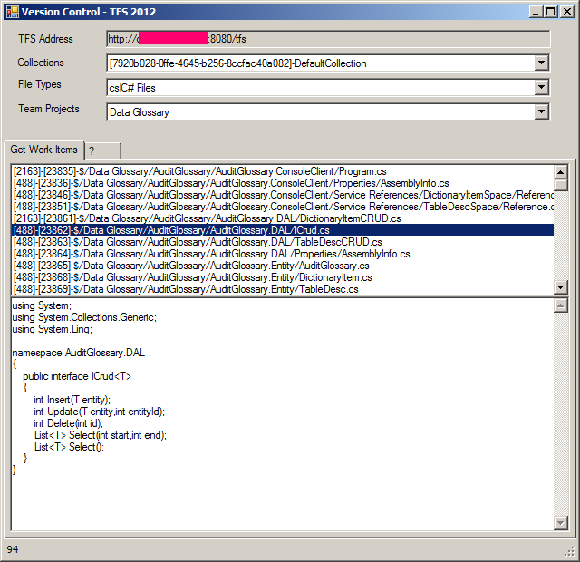The image size is (580, 562).
Task: Click the 'using System.Linq;' line
Action: [x=53, y=329]
